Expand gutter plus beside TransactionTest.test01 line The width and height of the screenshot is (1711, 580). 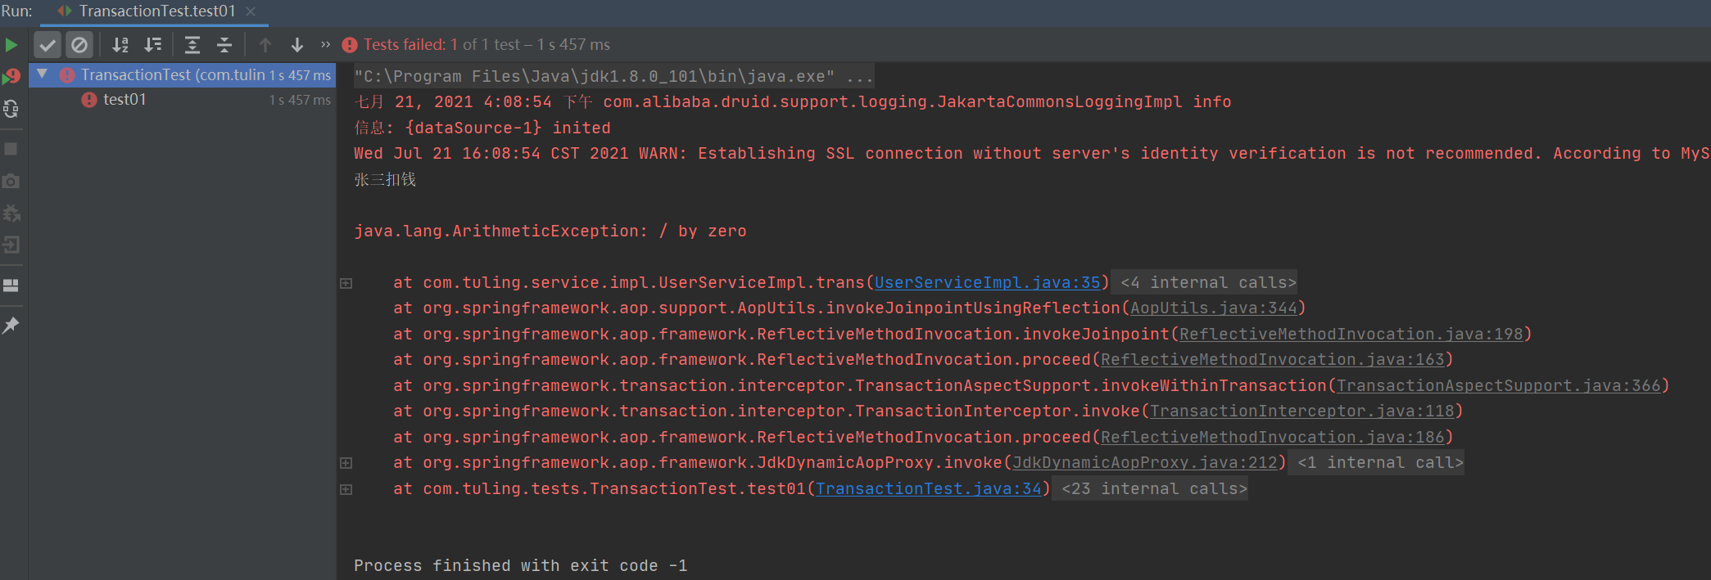(x=346, y=489)
